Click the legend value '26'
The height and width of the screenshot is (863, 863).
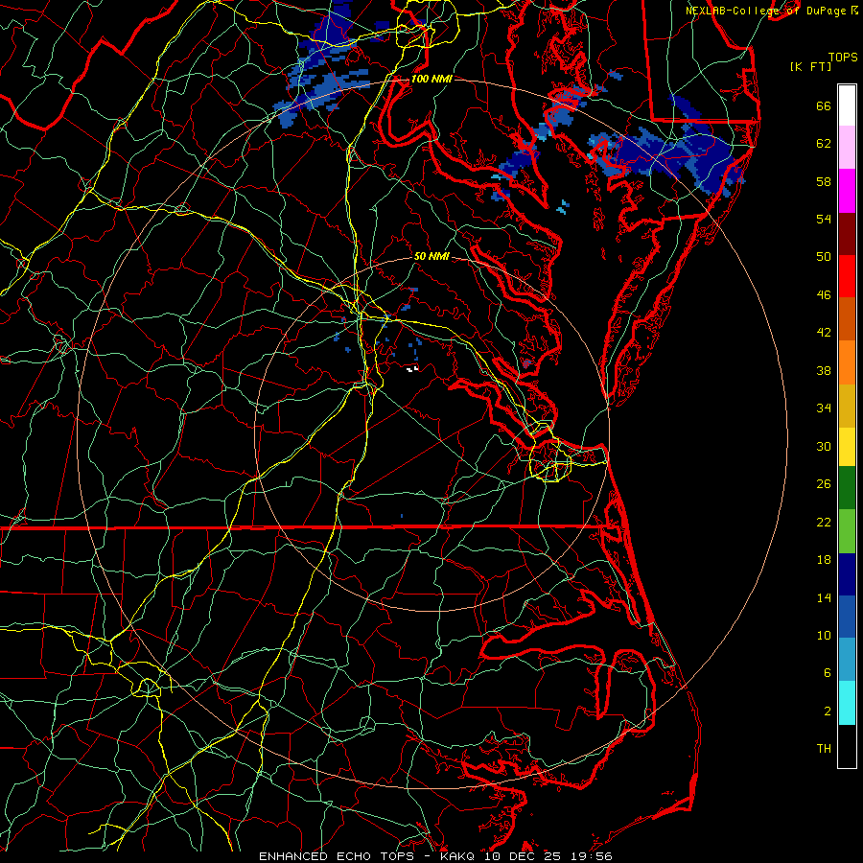click(x=824, y=484)
